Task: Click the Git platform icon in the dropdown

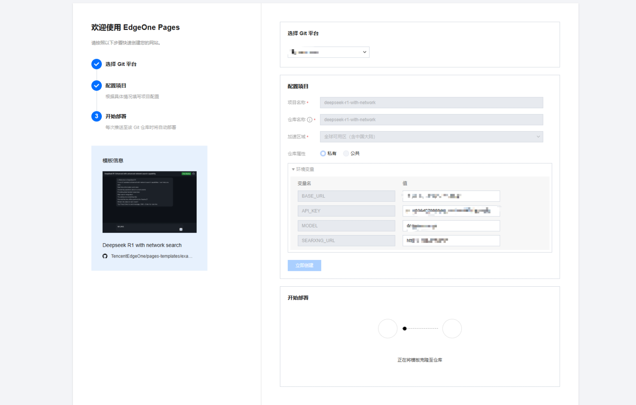Action: pos(294,52)
